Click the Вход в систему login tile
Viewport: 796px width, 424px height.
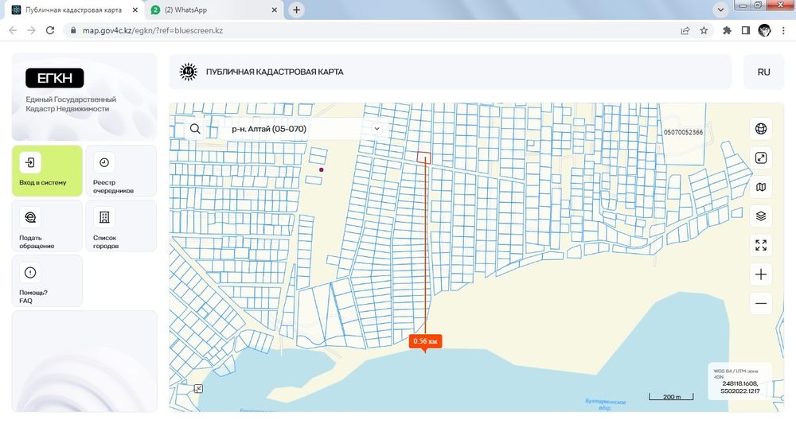[x=47, y=171]
